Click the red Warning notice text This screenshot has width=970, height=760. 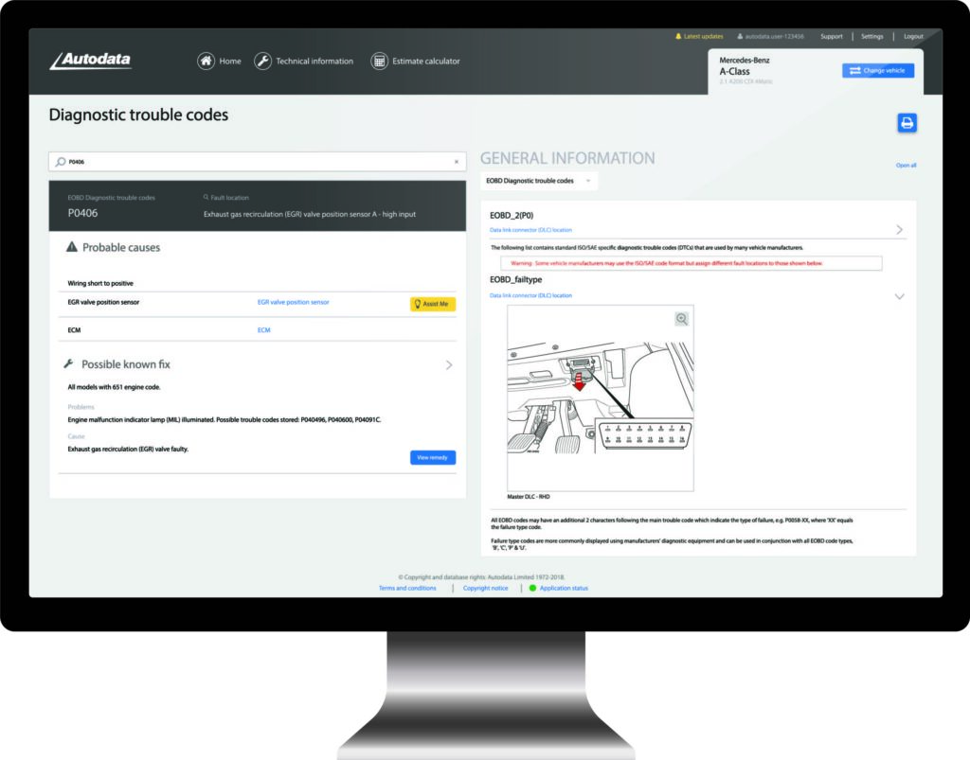(x=666, y=263)
